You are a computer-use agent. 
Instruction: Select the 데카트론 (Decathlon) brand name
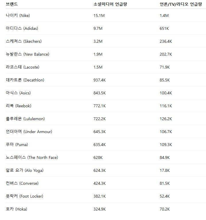25,80
